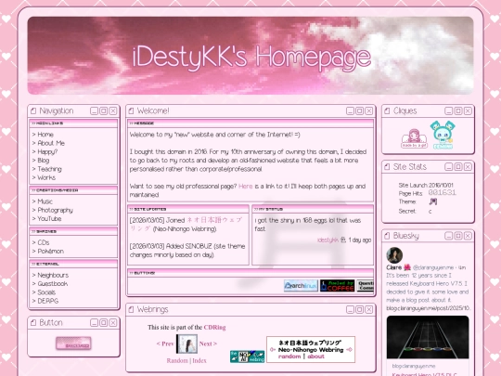Image resolution: width=501 pixels, height=376 pixels.
Task: Close the Bluesky panel window
Action: tap(468, 236)
